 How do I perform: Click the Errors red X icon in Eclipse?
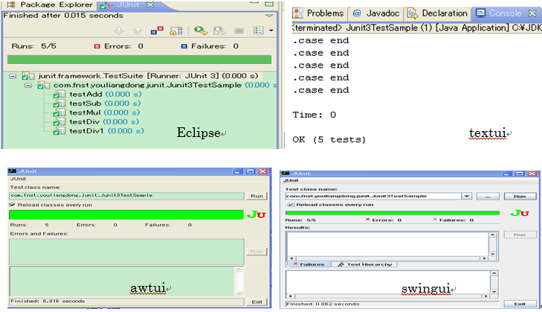(x=97, y=46)
